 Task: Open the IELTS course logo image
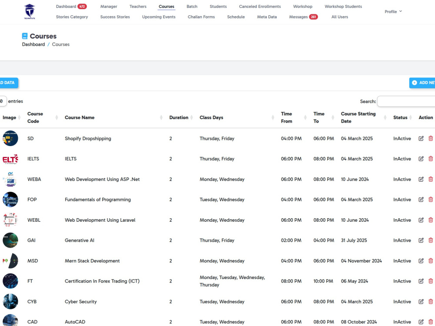tap(10, 159)
